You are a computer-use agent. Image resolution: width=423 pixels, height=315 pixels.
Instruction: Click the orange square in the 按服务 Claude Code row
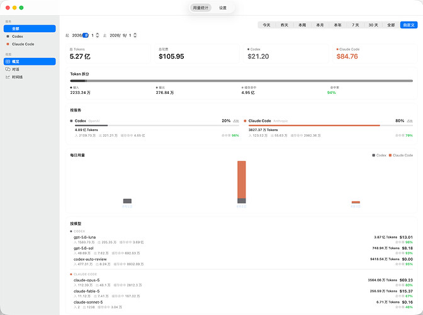coord(245,121)
